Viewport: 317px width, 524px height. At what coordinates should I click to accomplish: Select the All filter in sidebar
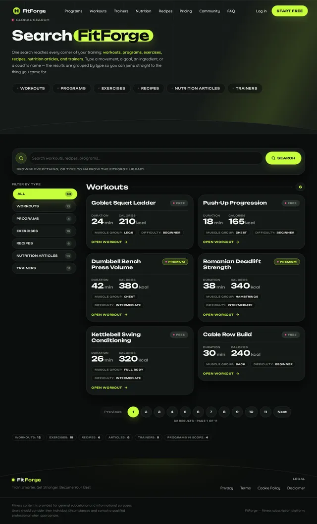pos(45,194)
